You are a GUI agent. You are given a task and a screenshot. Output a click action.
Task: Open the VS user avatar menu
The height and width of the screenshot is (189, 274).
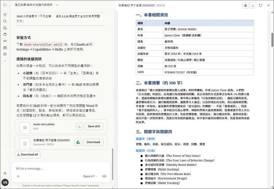point(5,182)
